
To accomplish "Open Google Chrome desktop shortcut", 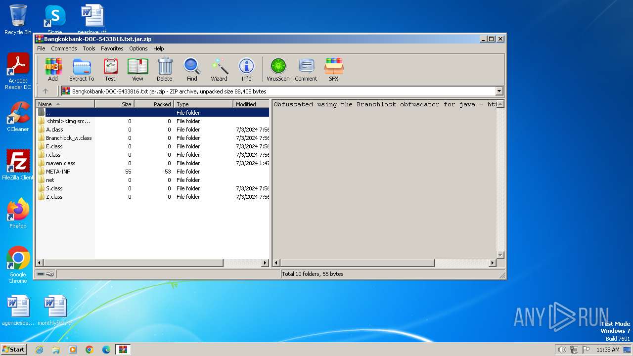I will 18,265.
